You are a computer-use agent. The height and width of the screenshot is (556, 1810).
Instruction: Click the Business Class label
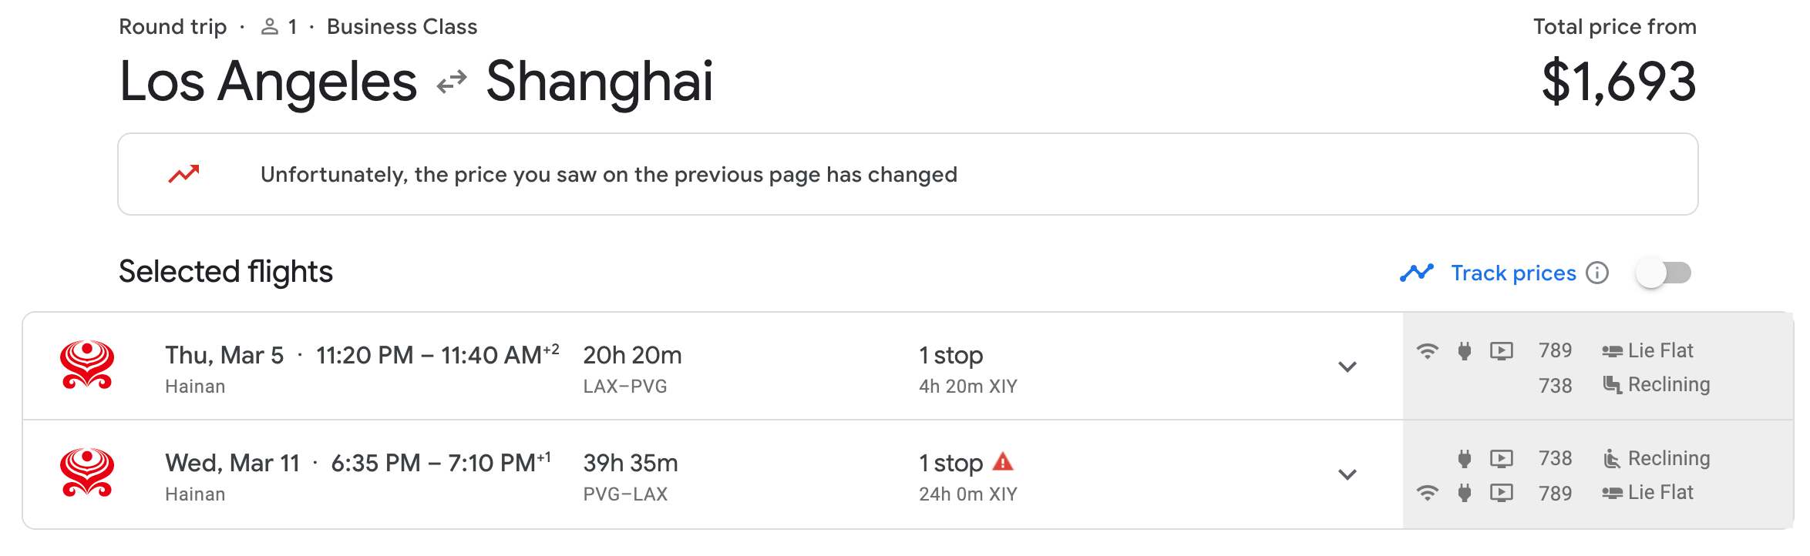402,27
